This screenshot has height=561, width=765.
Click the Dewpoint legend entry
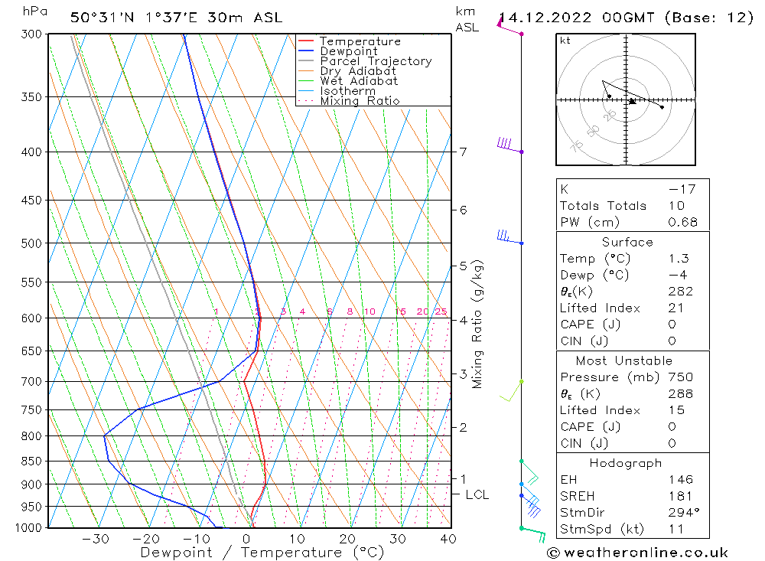pos(337,51)
